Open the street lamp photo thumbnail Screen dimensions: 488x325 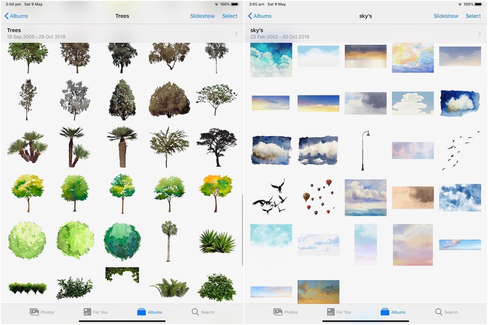click(365, 150)
